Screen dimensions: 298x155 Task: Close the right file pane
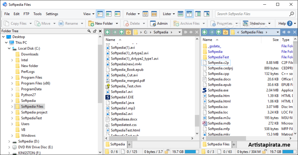295,32
